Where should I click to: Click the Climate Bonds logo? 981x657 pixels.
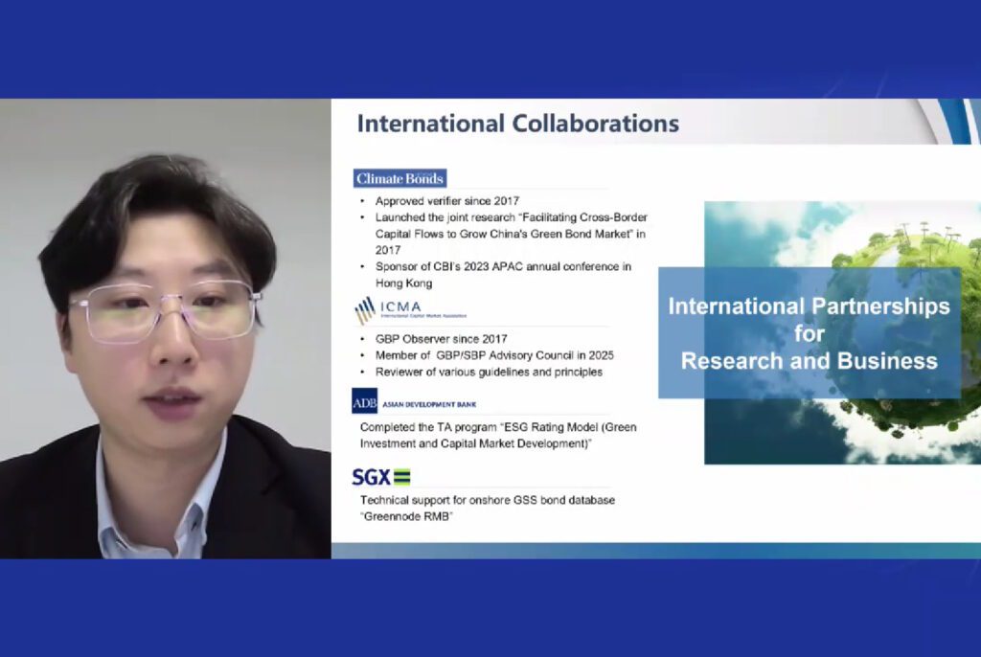[399, 178]
